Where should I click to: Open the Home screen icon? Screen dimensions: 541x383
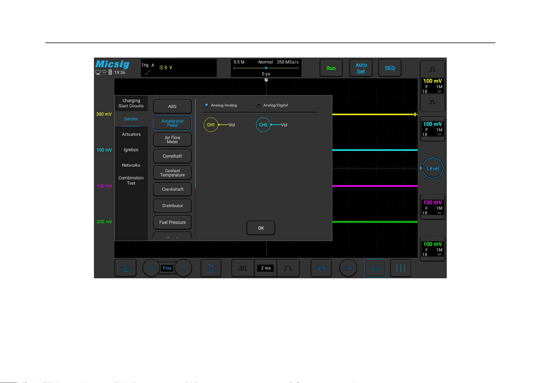[x=125, y=268]
